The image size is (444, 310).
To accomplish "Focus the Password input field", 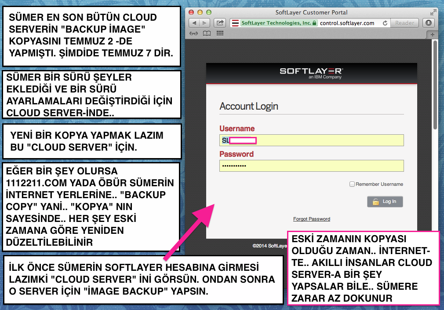I will point(312,166).
